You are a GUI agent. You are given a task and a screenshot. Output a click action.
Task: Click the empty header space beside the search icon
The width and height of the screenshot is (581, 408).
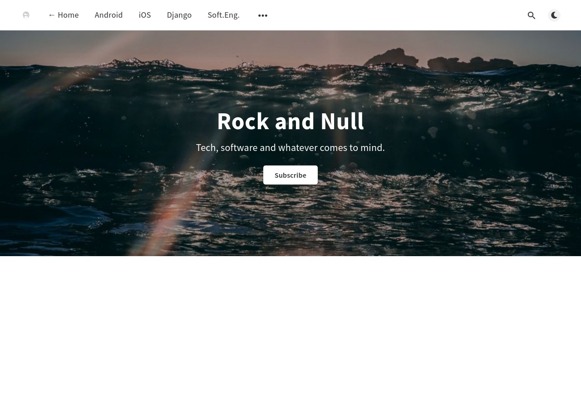tap(395, 15)
